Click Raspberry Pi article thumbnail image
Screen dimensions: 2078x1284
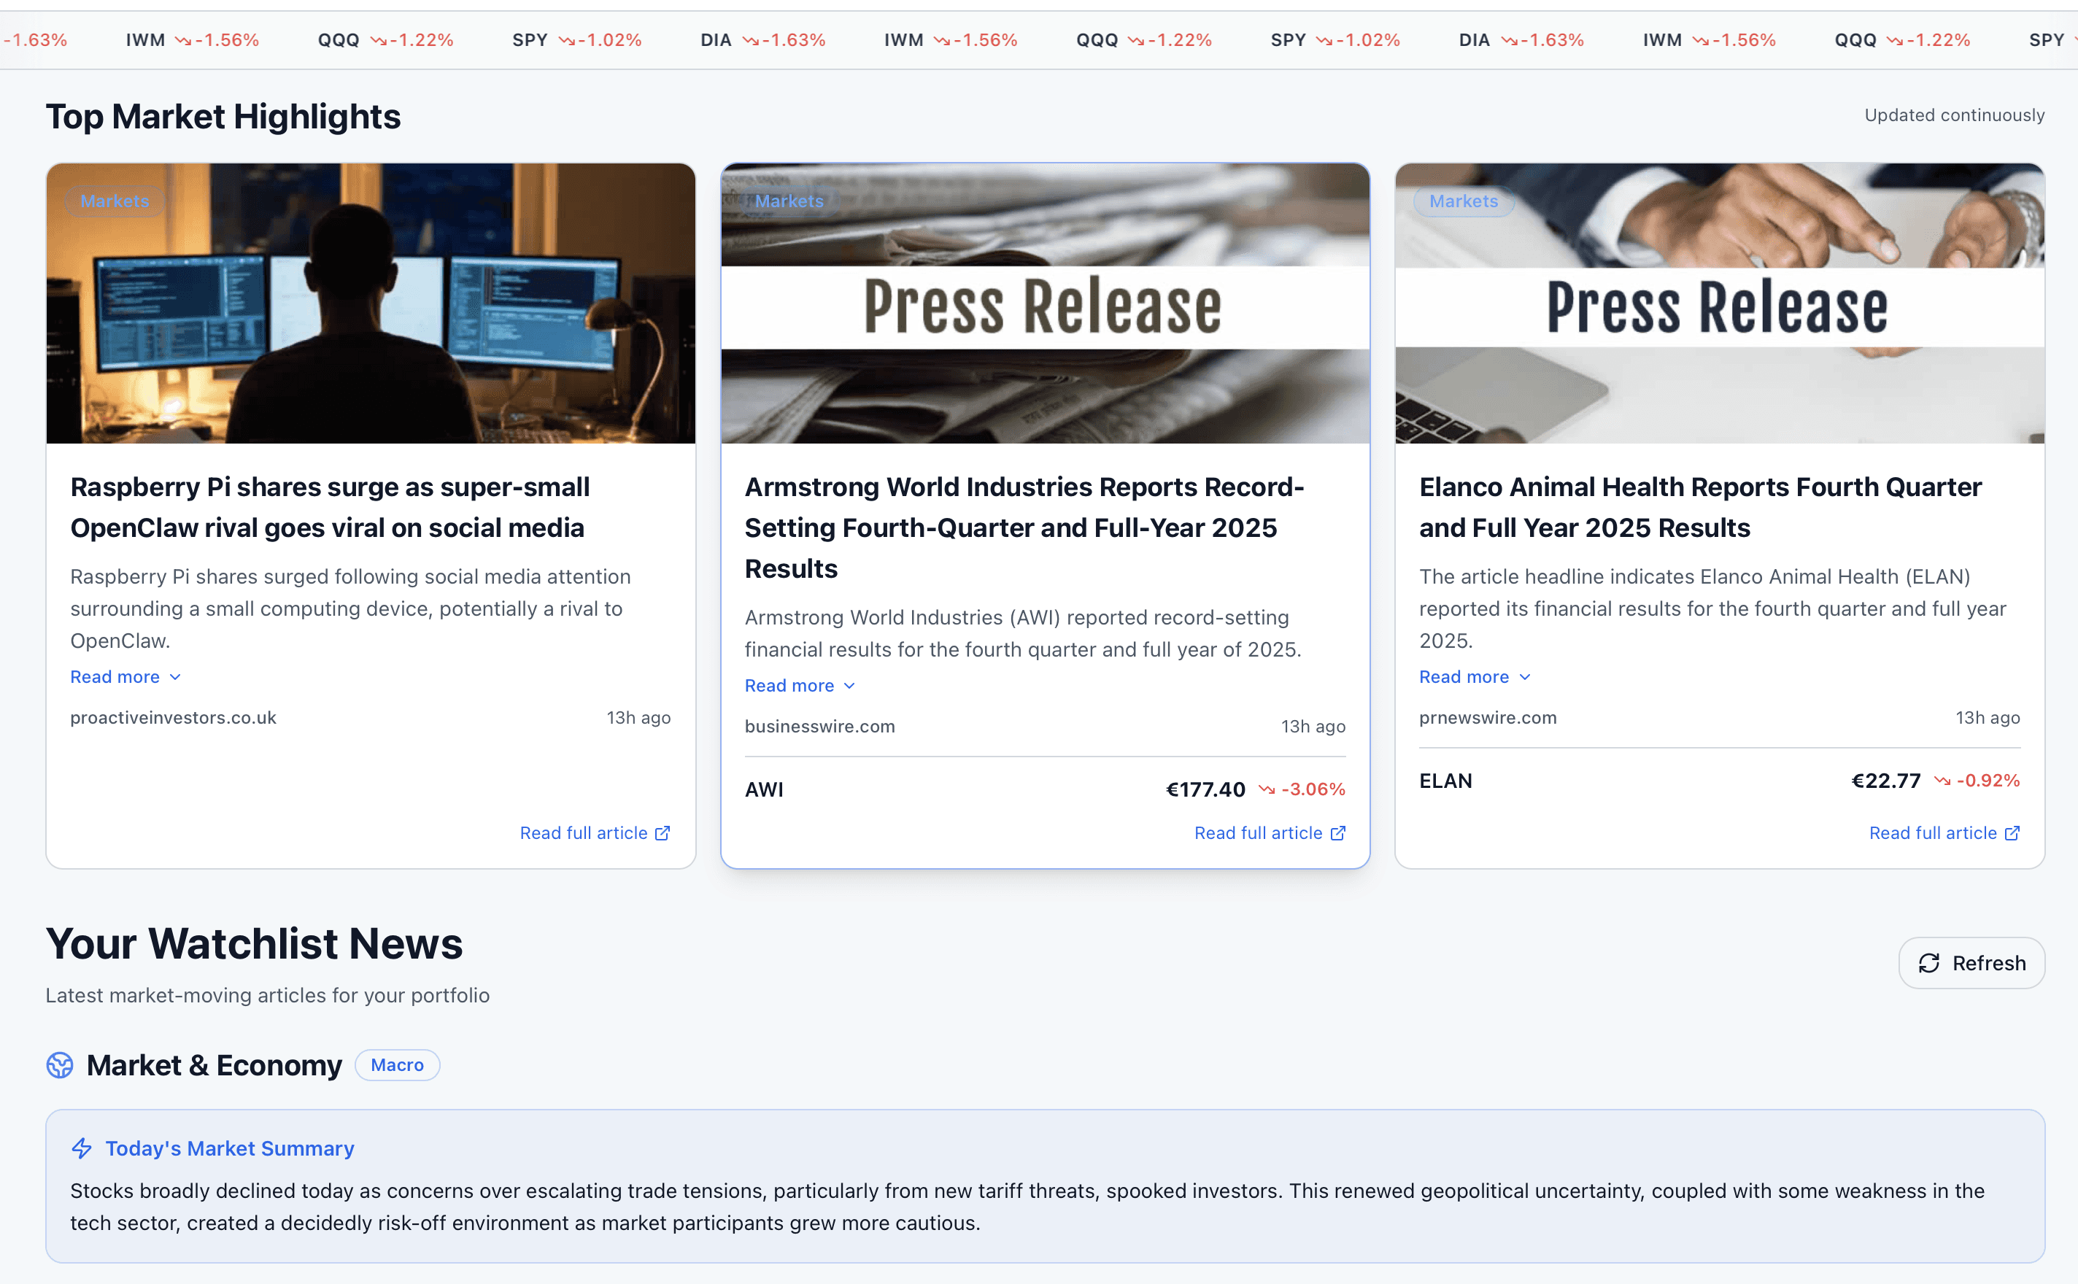(371, 303)
